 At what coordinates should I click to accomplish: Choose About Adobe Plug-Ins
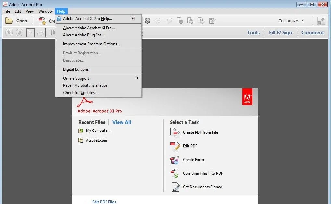98,35
